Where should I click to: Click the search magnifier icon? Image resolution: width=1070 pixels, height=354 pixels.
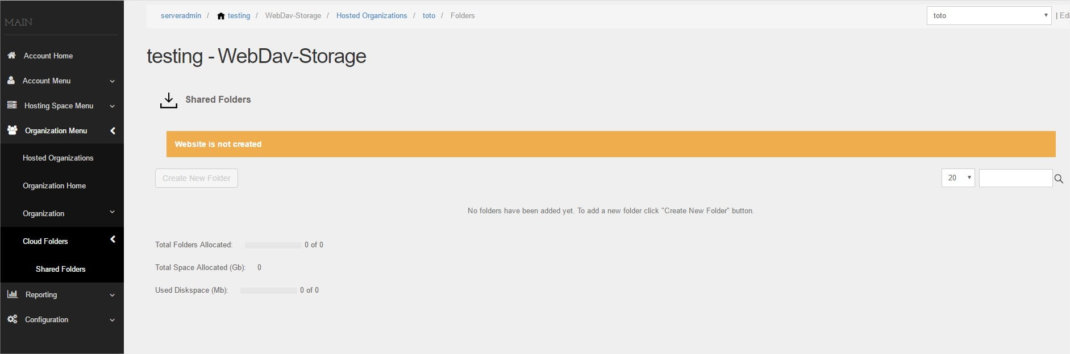(x=1059, y=179)
